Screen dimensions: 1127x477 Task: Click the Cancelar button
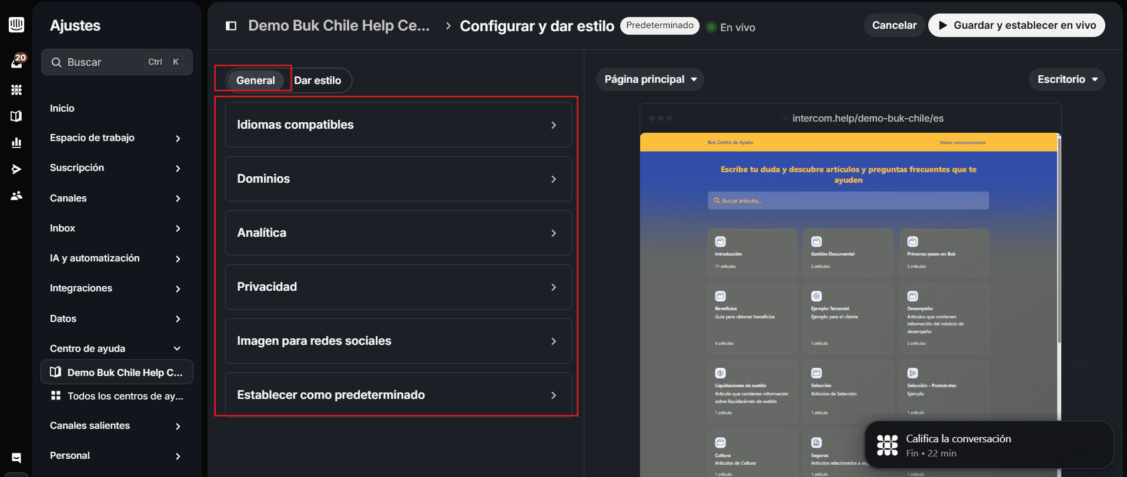(894, 25)
